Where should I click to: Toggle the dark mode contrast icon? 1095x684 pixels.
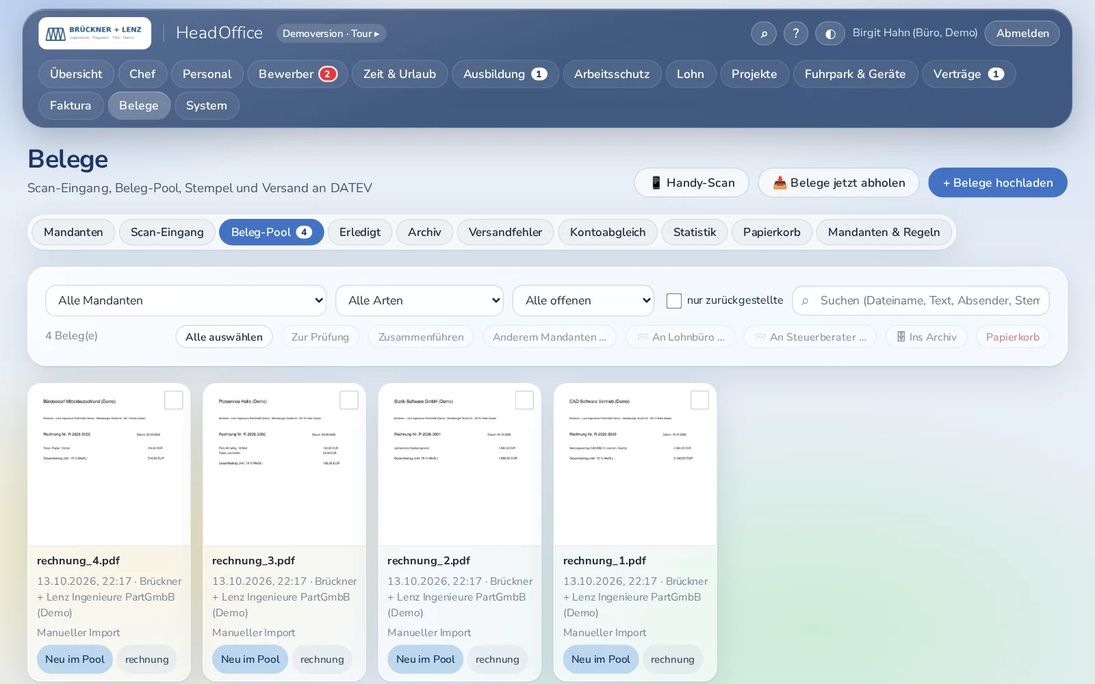[x=830, y=34]
